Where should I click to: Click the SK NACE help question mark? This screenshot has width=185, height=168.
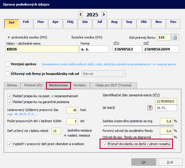(x=149, y=108)
